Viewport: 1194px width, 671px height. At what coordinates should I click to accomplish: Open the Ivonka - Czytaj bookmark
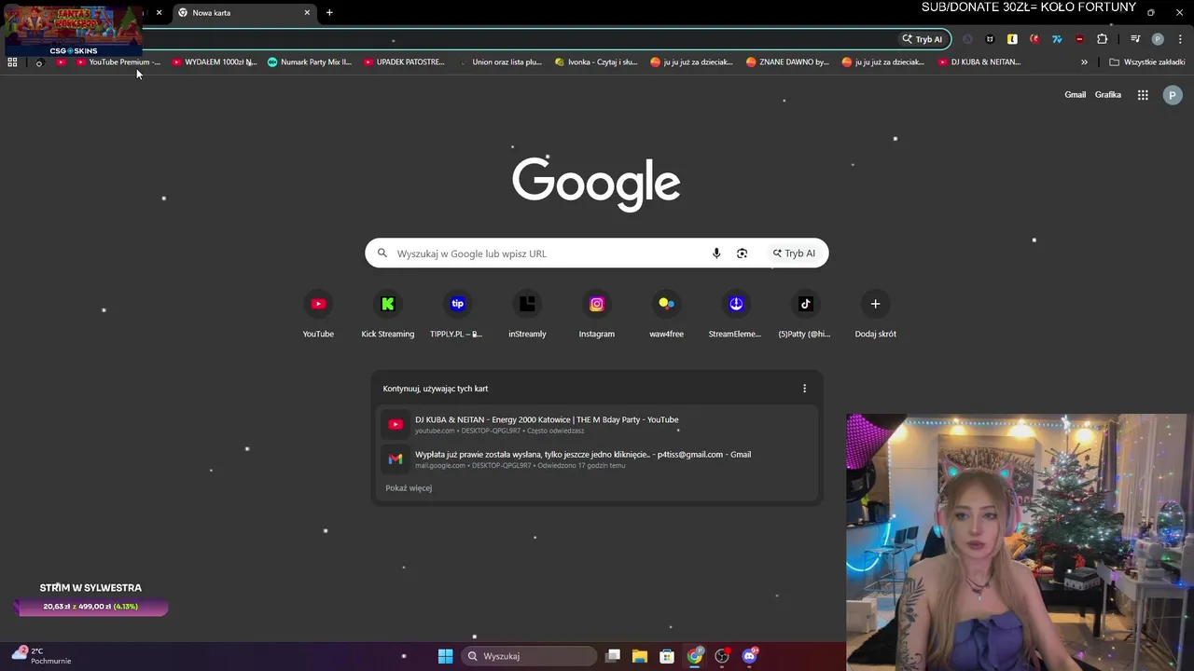coord(596,62)
